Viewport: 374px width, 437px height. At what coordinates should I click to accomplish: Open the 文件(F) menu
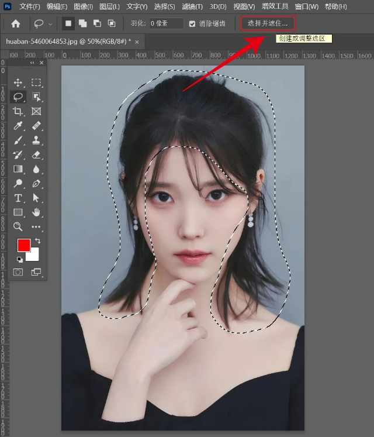point(30,6)
